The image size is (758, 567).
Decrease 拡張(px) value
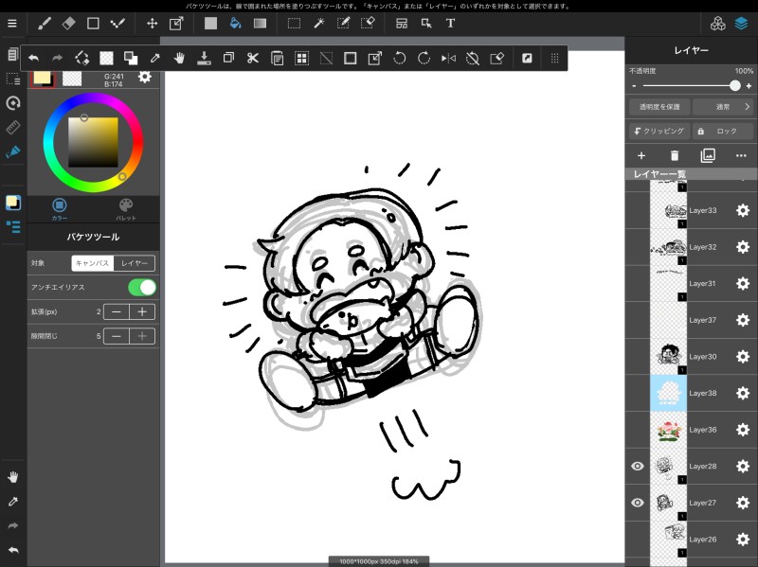[x=117, y=312]
